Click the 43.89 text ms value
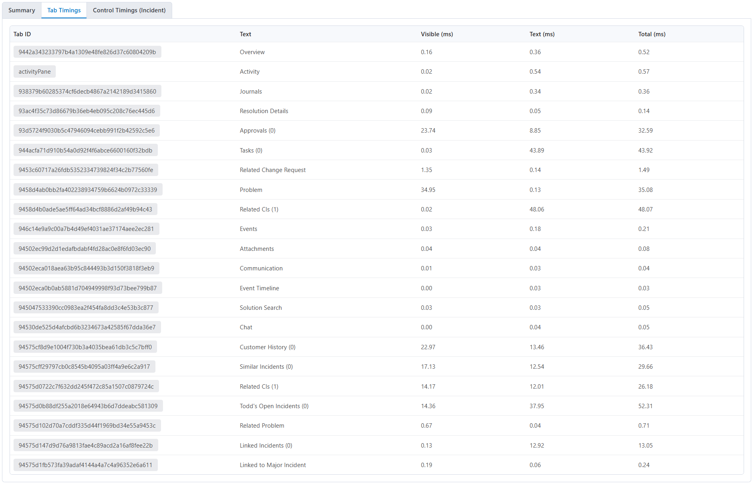754x487 pixels. coord(537,151)
